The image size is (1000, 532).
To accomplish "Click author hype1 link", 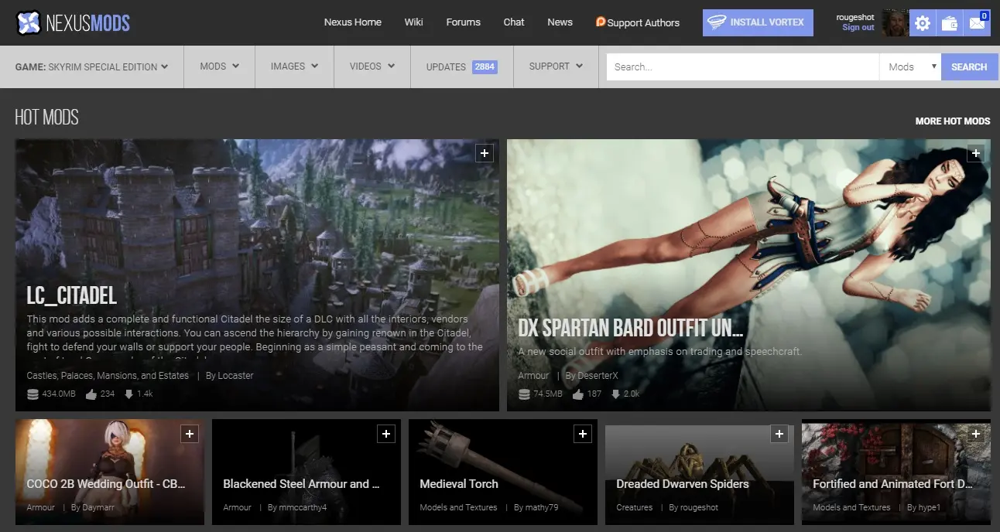I will [929, 508].
